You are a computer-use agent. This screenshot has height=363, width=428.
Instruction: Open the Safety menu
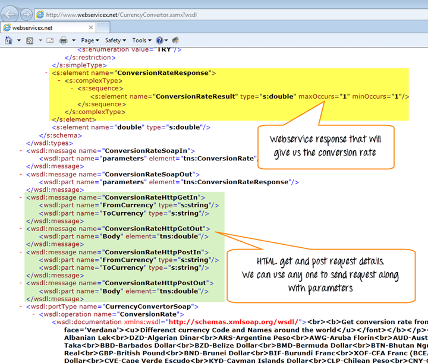tap(115, 40)
